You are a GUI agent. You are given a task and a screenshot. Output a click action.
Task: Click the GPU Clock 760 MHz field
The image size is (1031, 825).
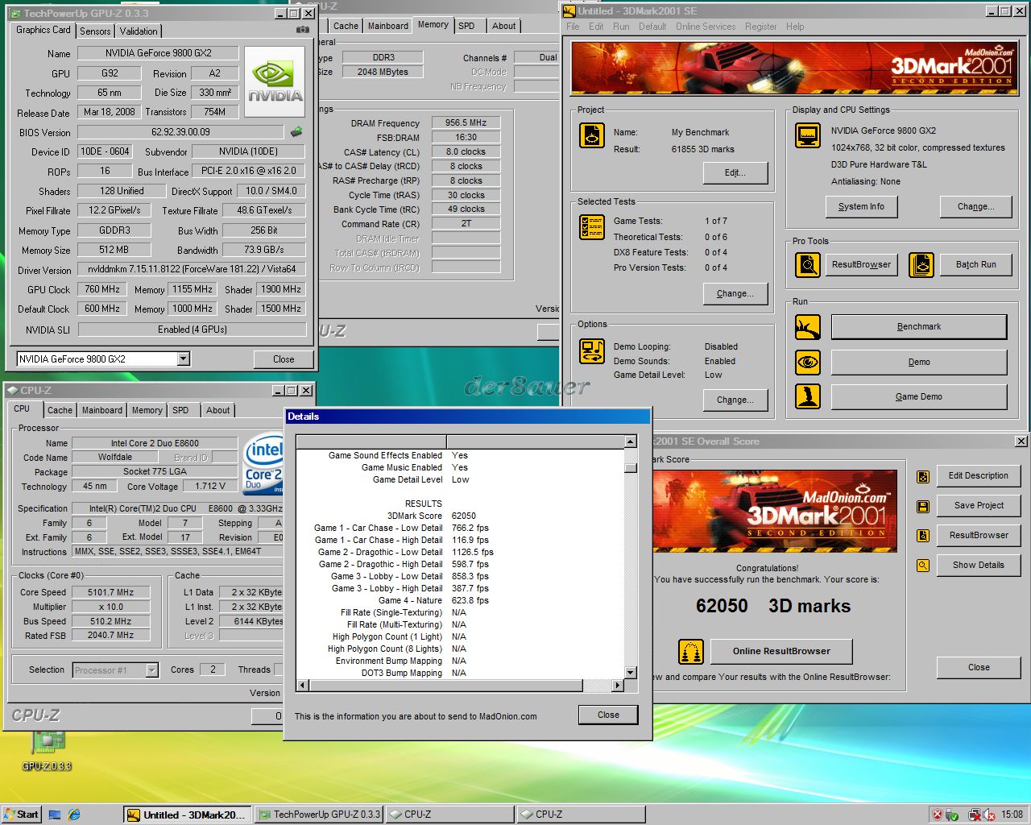click(x=102, y=289)
